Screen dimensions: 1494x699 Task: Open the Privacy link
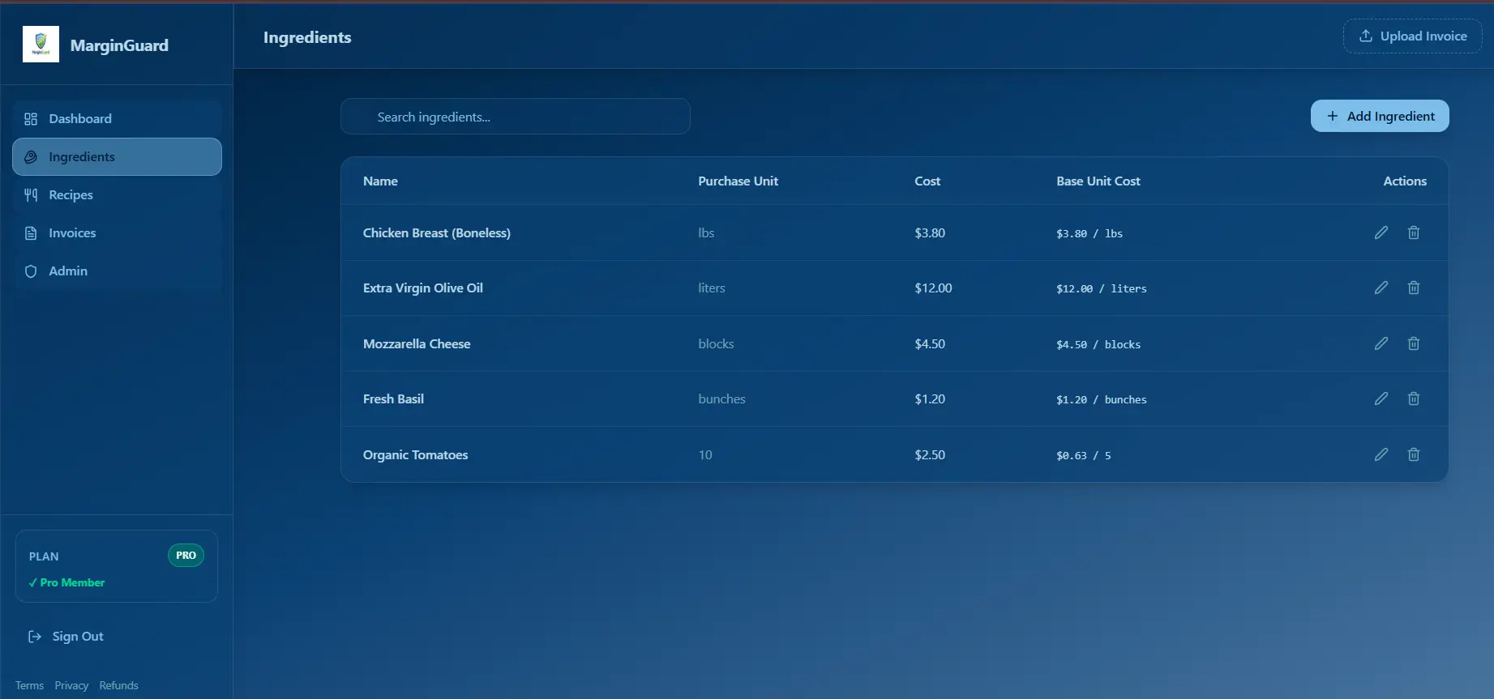[71, 685]
